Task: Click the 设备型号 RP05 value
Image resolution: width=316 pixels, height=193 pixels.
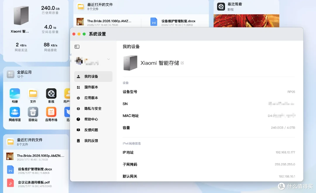Action: click(291, 92)
